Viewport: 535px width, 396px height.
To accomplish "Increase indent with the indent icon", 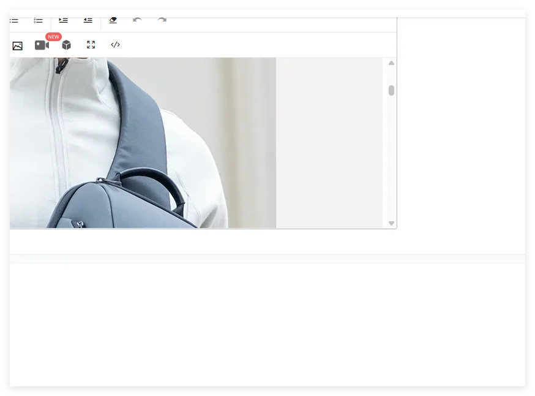I will click(63, 20).
